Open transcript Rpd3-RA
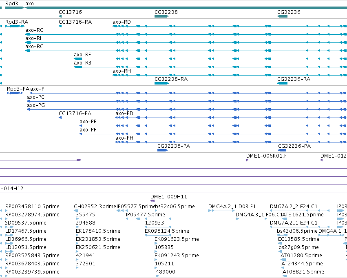347x278 pixels. (17, 22)
